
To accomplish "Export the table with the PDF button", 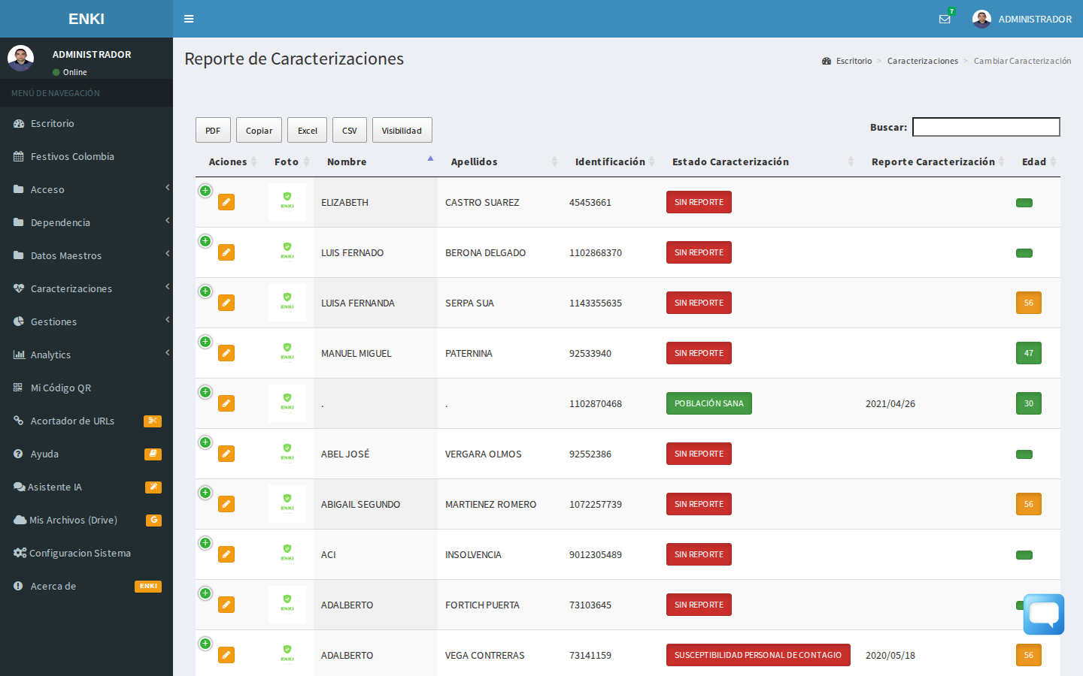I will [213, 130].
